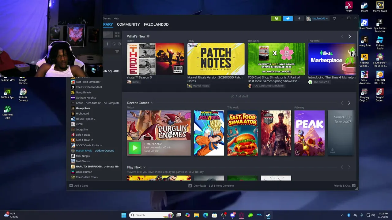Open Microsoft Store from taskbar
Screen dimensions: 392x220
(x=215, y=215)
